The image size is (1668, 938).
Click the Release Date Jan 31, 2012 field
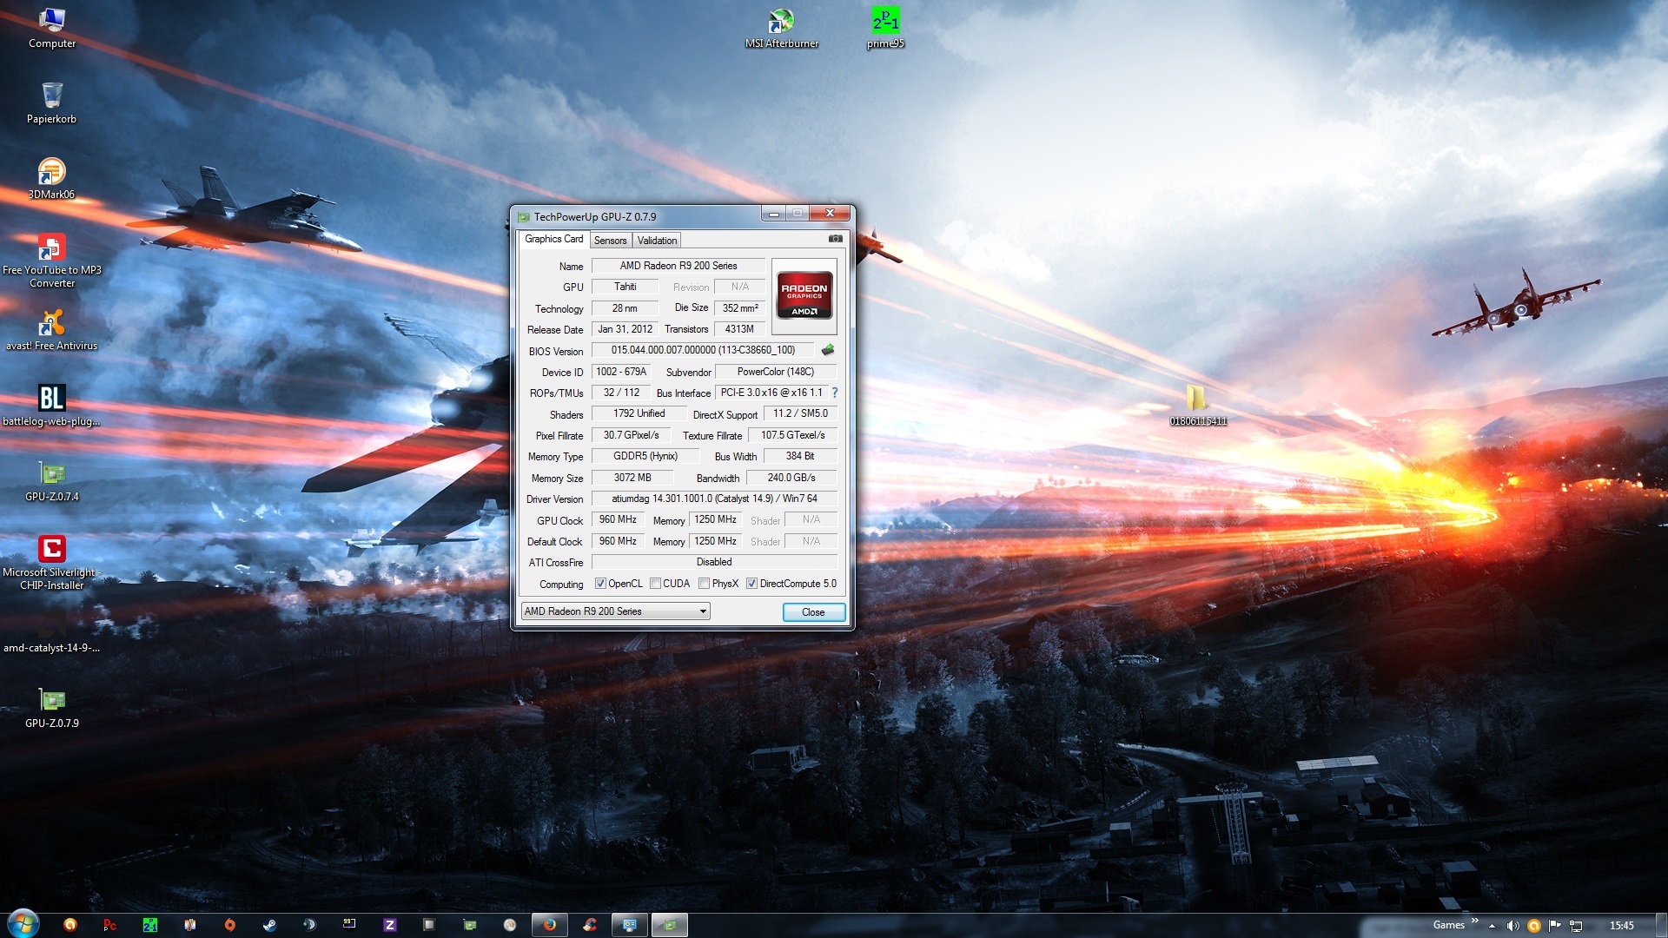coord(625,329)
